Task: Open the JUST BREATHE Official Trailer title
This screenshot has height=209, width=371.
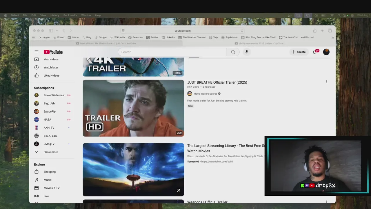Action: 217,82
